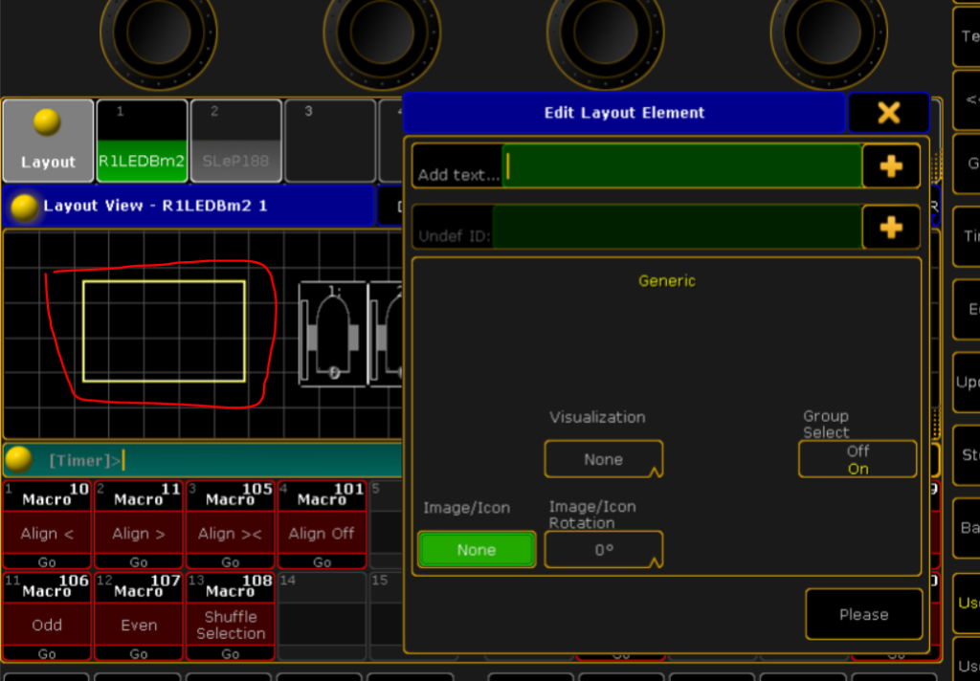Select empty macro button slot 14
This screenshot has width=980, height=681.
[x=322, y=617]
